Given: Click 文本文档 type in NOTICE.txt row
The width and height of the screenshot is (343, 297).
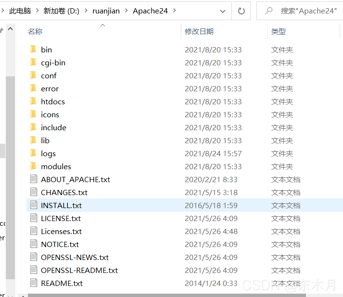Looking at the screenshot, I should [x=286, y=244].
